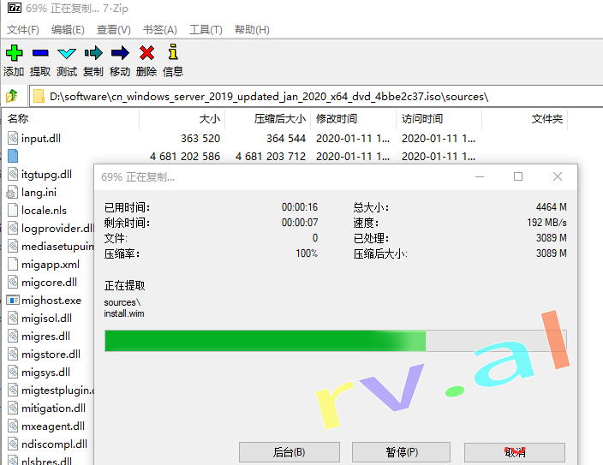Select the logprovider.dll file name
The image size is (603, 465).
(x=57, y=228)
